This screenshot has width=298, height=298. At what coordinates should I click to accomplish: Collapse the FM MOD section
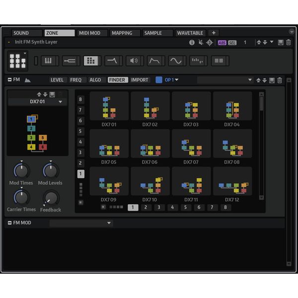coord(9,223)
